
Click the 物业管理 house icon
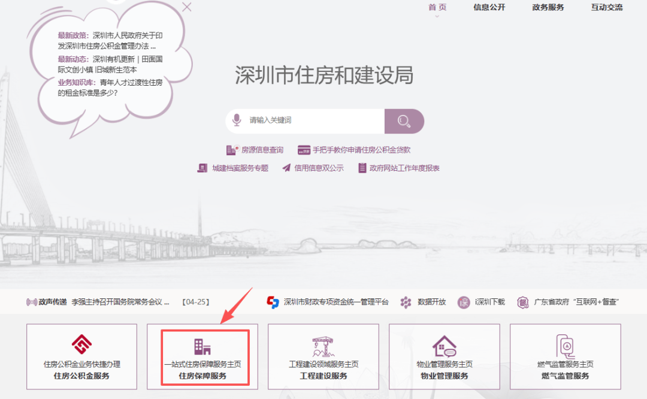click(x=445, y=346)
